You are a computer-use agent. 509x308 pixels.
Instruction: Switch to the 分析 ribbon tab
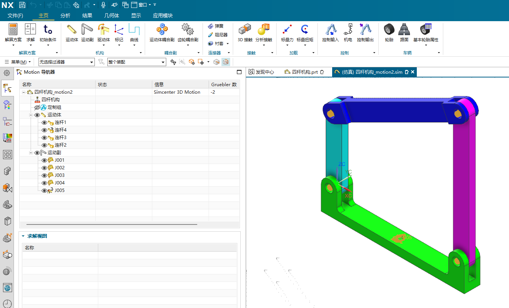click(x=65, y=15)
